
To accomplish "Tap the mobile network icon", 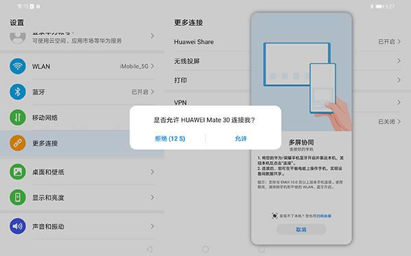I will click(18, 117).
